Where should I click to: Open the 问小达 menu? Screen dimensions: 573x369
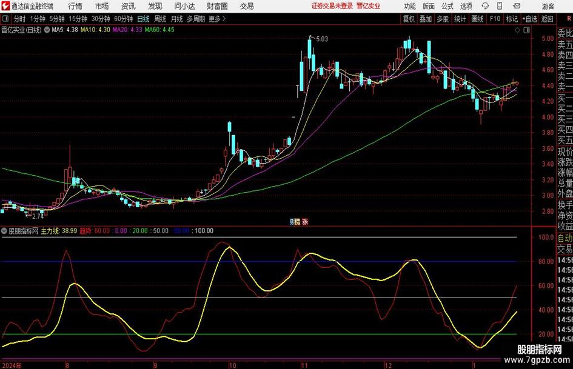[x=184, y=6]
